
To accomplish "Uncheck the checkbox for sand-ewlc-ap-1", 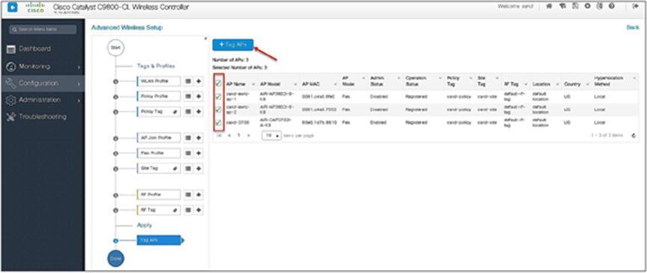I will tap(218, 97).
